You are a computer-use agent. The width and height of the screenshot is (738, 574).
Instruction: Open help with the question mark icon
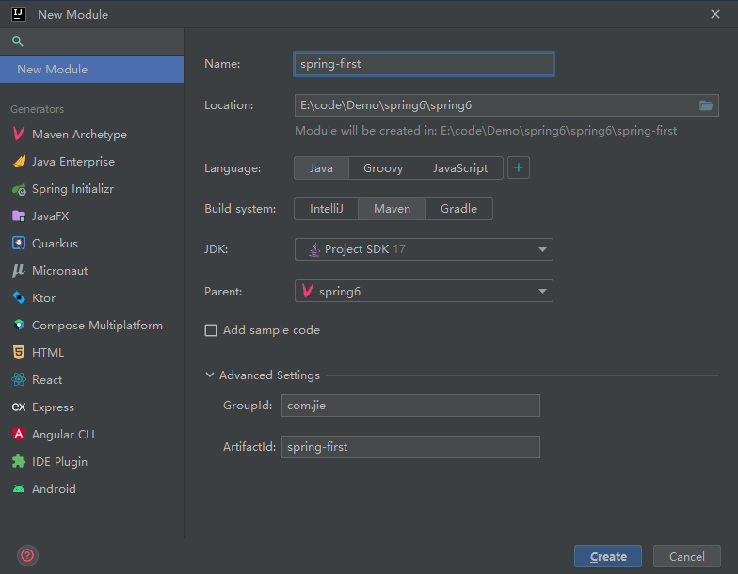[x=27, y=555]
